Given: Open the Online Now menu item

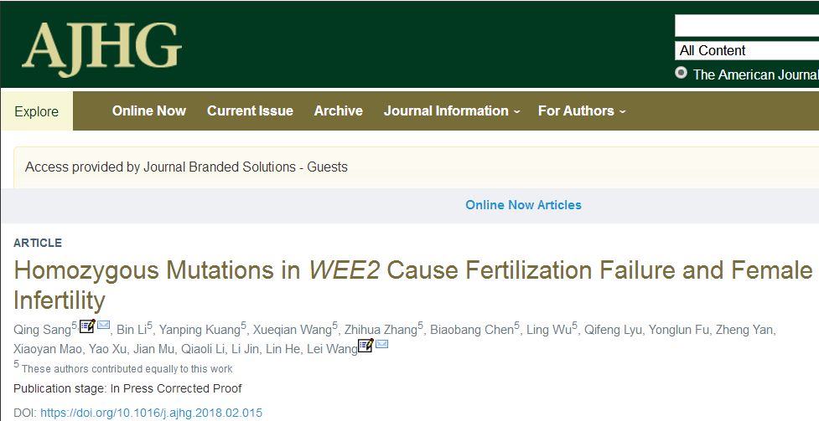Looking at the screenshot, I should (149, 111).
